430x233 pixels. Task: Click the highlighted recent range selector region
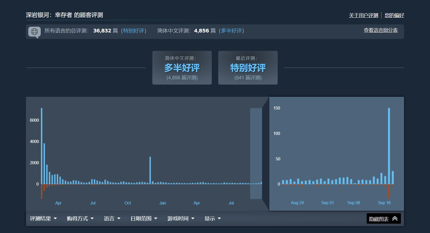point(256,153)
